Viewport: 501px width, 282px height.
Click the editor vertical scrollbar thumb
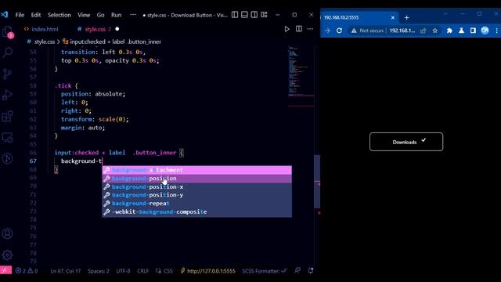coord(317,181)
